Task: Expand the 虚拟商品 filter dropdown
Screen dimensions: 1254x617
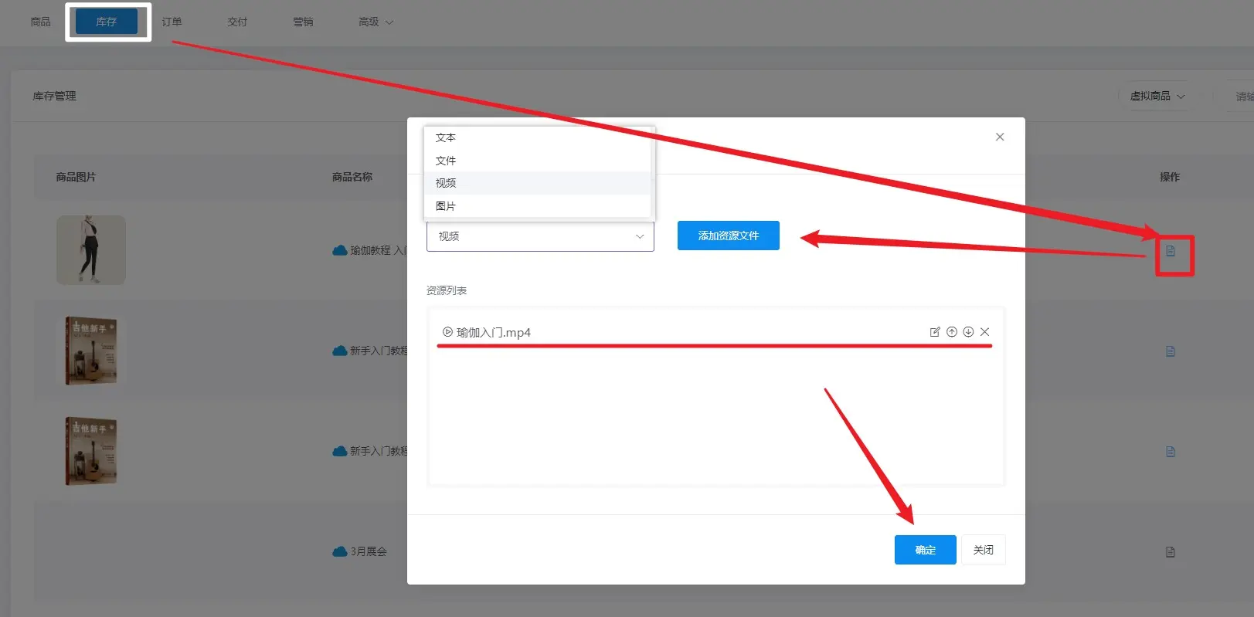Action: point(1157,96)
